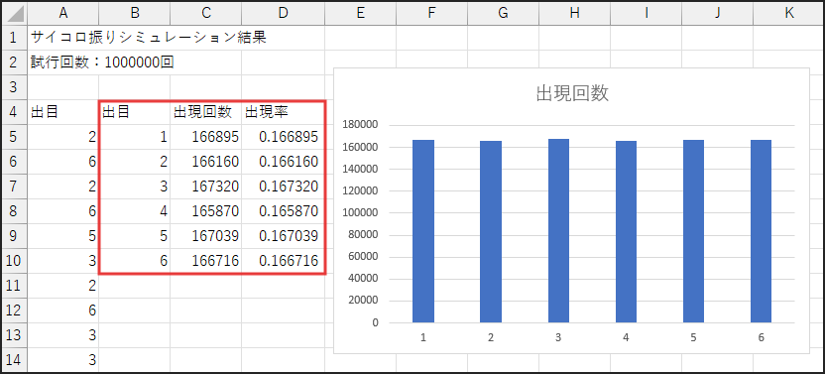Screen dimensions: 825x374
Task: Click chart bar for category 1
Action: point(423,231)
